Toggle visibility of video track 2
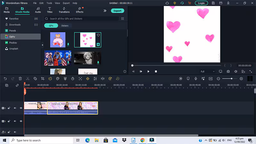 [21, 108]
